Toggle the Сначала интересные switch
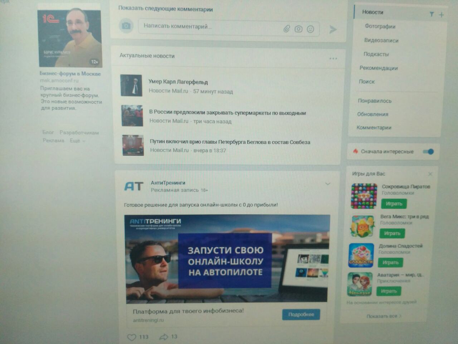 [428, 152]
